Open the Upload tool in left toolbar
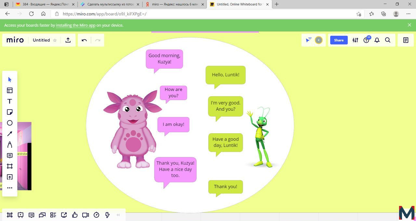The image size is (416, 221). (10, 177)
